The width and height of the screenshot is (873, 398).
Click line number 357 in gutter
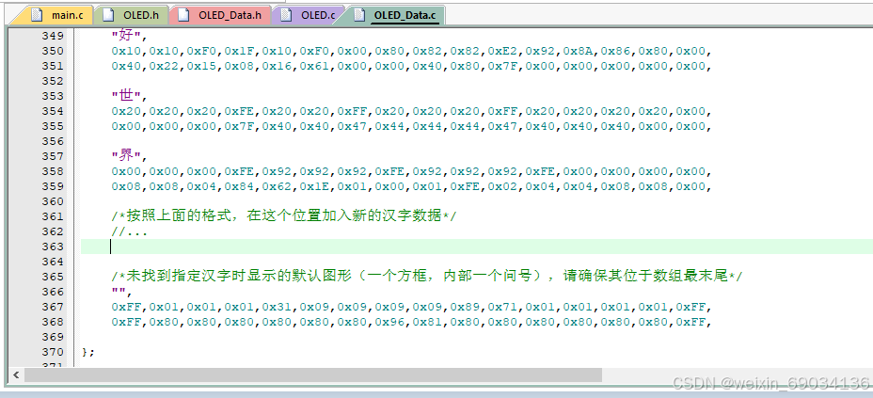[53, 156]
